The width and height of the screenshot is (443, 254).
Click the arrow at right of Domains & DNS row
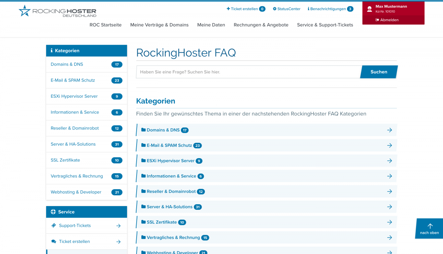(x=389, y=130)
